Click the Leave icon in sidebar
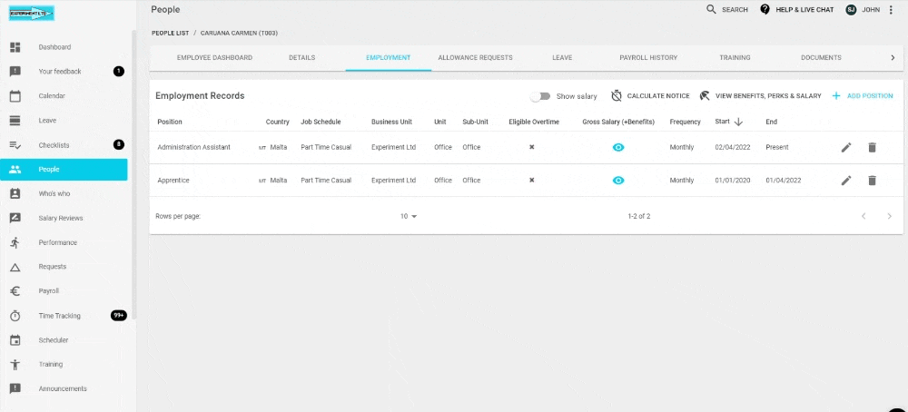Screen dimensions: 908x412 click(x=15, y=121)
